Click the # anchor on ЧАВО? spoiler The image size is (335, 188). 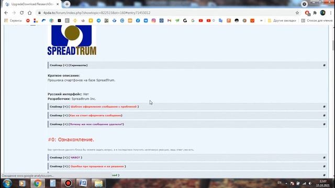[x=324, y=158]
